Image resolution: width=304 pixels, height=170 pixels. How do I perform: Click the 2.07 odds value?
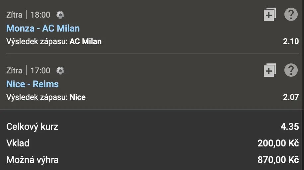pyautogui.click(x=291, y=97)
